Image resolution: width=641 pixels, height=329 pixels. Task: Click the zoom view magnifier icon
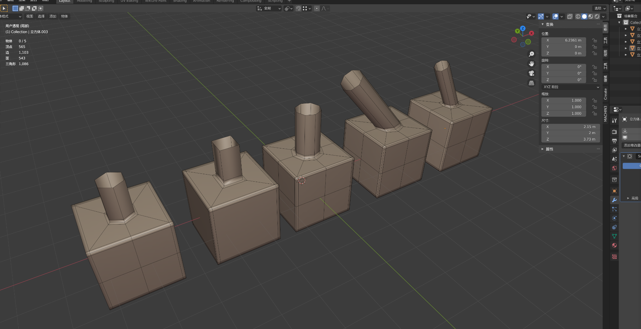point(531,54)
